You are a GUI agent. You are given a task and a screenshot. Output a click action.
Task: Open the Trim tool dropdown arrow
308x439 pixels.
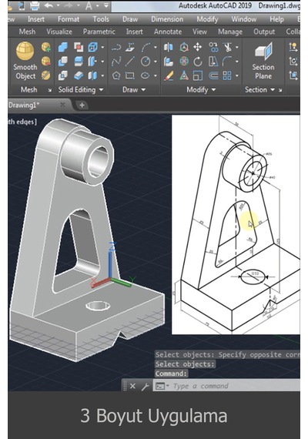(237, 47)
